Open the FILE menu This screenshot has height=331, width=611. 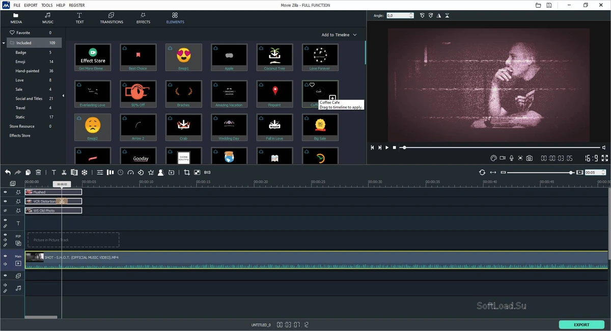click(17, 5)
